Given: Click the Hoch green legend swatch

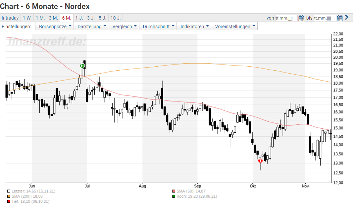Looking at the screenshot, I should [x=174, y=196].
